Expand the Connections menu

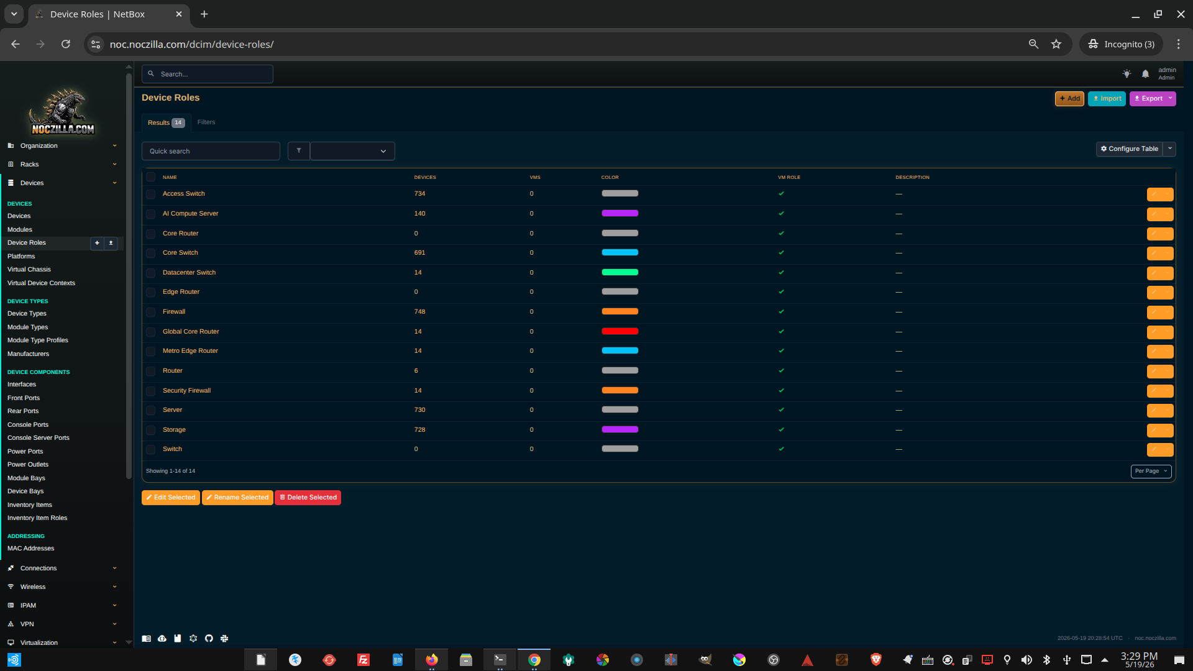point(62,568)
